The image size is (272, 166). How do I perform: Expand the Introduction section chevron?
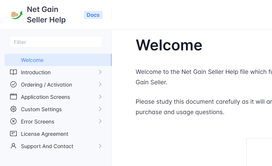[x=100, y=72]
